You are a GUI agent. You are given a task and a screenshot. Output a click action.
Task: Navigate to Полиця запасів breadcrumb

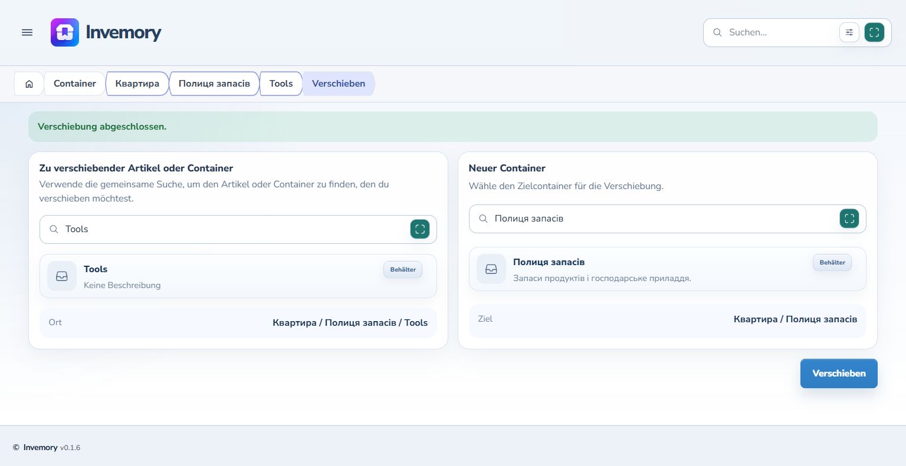point(214,84)
